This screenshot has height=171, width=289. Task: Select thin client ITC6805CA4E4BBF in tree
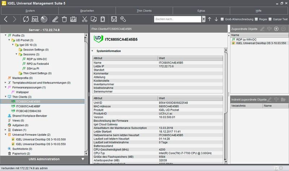pos(28,106)
